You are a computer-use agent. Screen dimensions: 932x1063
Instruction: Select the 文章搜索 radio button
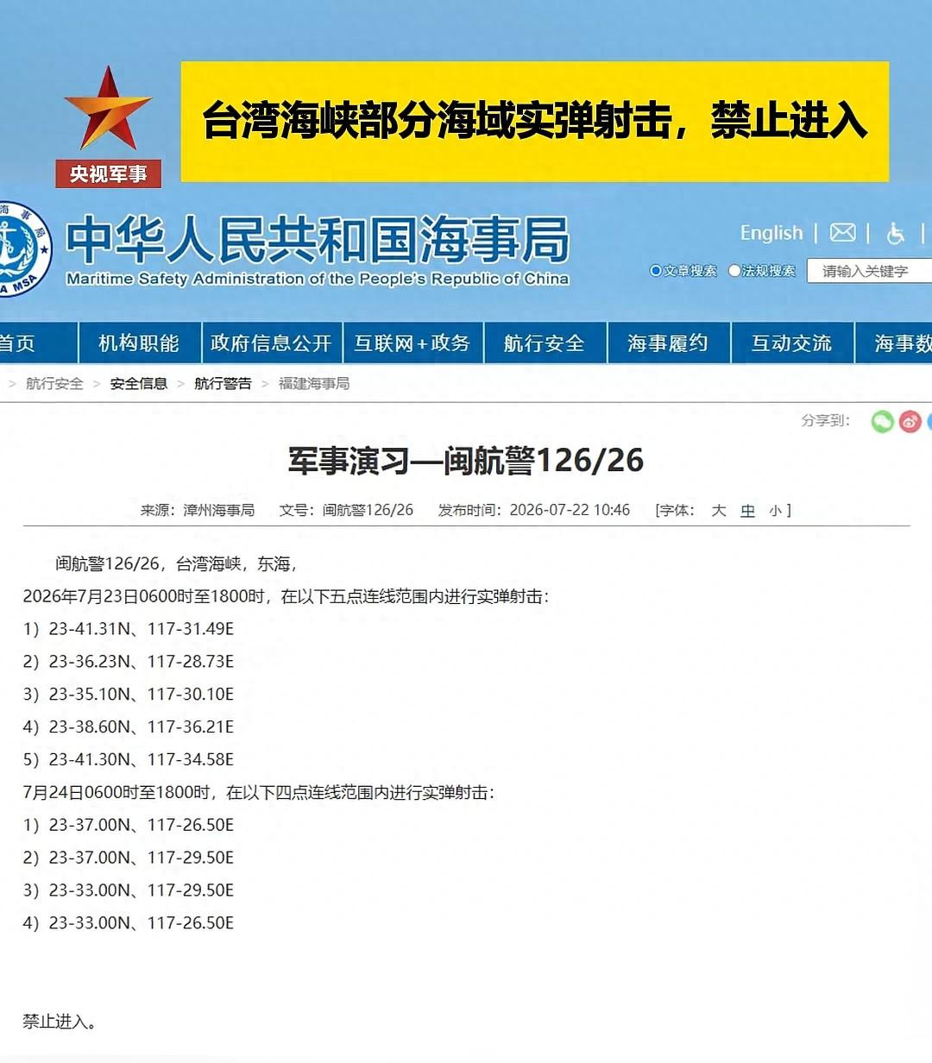pos(656,271)
